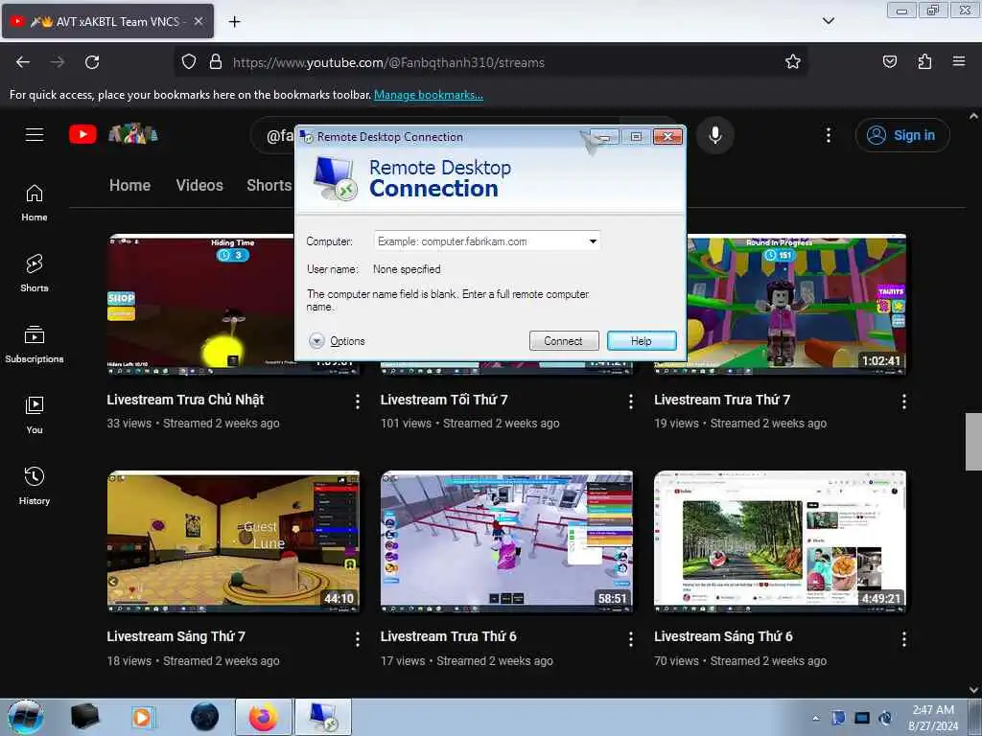
Task: Open Subscriptions in the YouTube sidebar
Action: 35,344
